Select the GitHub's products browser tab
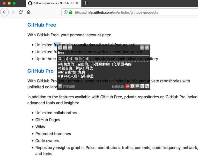 click(54, 3)
